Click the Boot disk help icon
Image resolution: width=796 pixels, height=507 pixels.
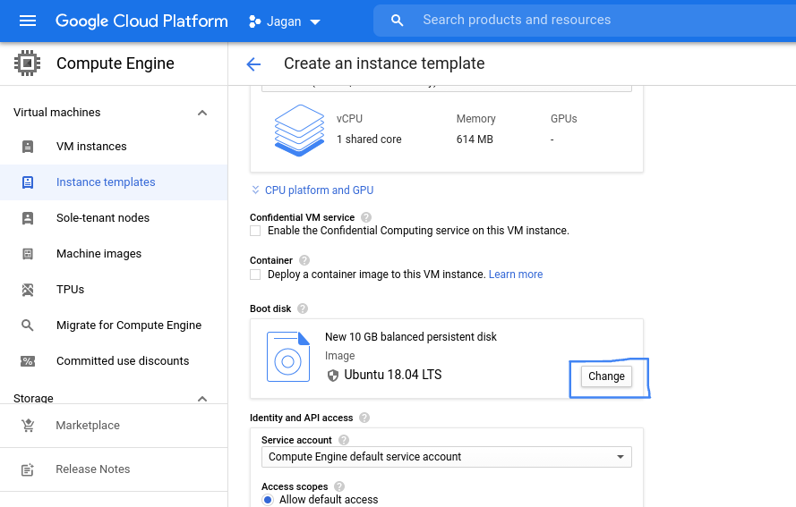303,308
